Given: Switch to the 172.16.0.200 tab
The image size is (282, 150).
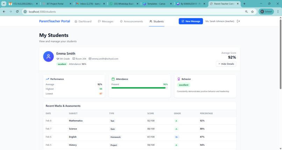Looking at the screenshot, I should pyautogui.click(x=23, y=4).
